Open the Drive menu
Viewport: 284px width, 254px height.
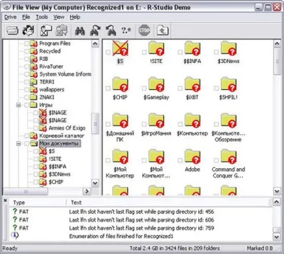pyautogui.click(x=11, y=17)
